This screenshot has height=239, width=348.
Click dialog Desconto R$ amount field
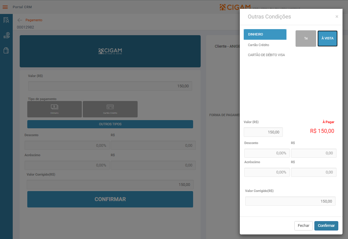click(314, 153)
